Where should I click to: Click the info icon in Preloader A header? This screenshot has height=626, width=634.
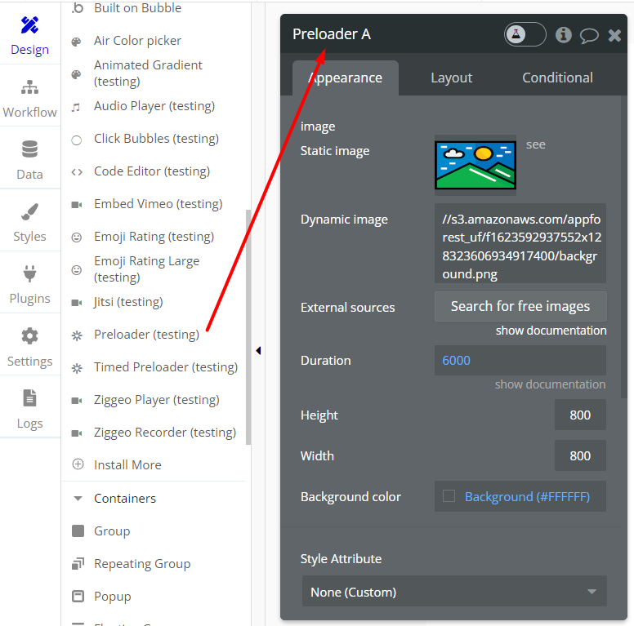[563, 34]
